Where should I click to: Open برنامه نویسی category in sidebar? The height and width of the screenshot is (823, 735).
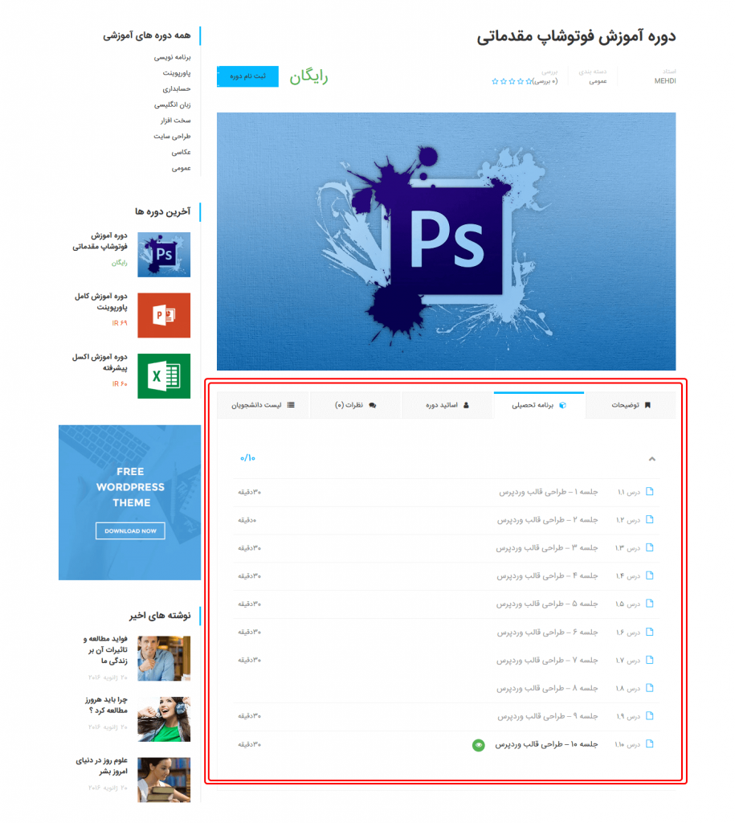coord(172,57)
